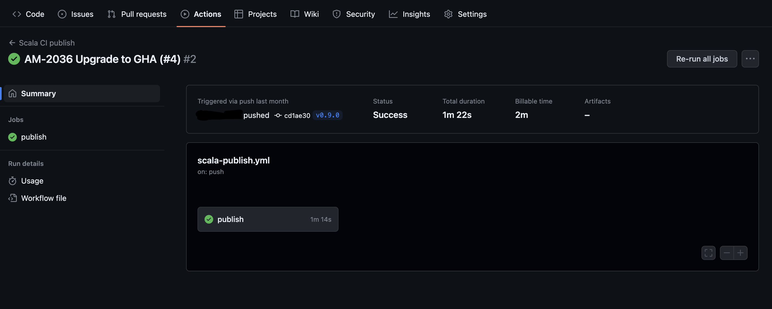772x309 pixels.
Task: Open the Workflow file link
Action: 44,198
